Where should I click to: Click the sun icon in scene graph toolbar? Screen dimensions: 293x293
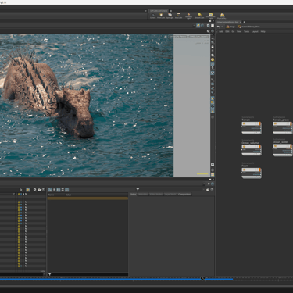click(x=28, y=190)
